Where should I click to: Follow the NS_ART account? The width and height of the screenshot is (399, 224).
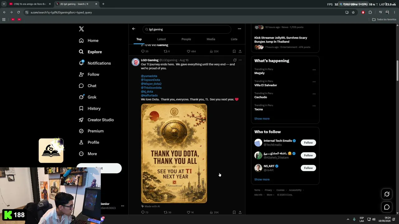[x=308, y=168]
